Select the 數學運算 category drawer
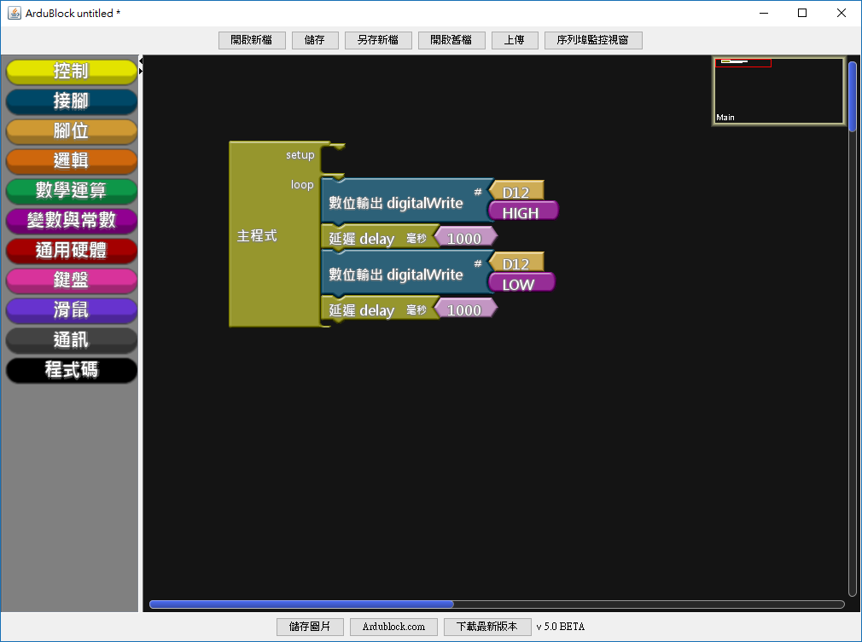862x642 pixels. (x=72, y=191)
